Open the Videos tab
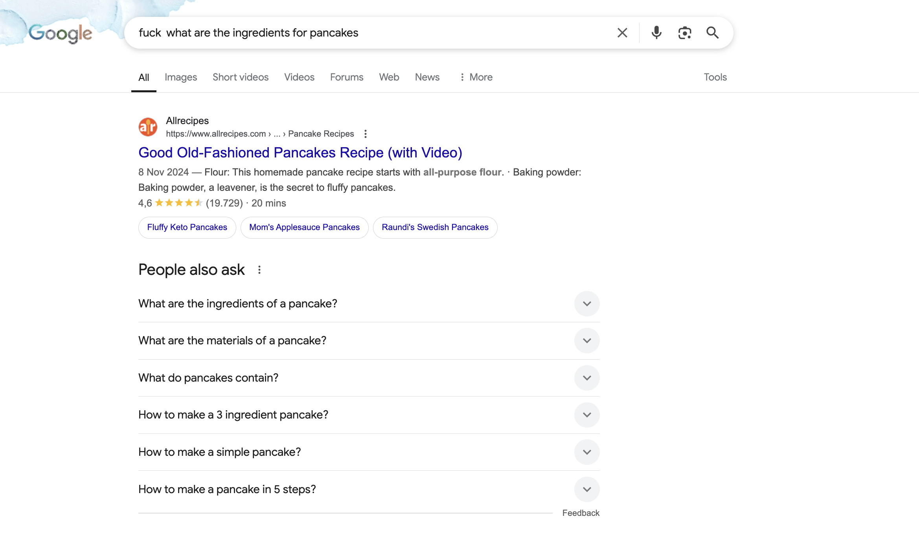 click(299, 77)
